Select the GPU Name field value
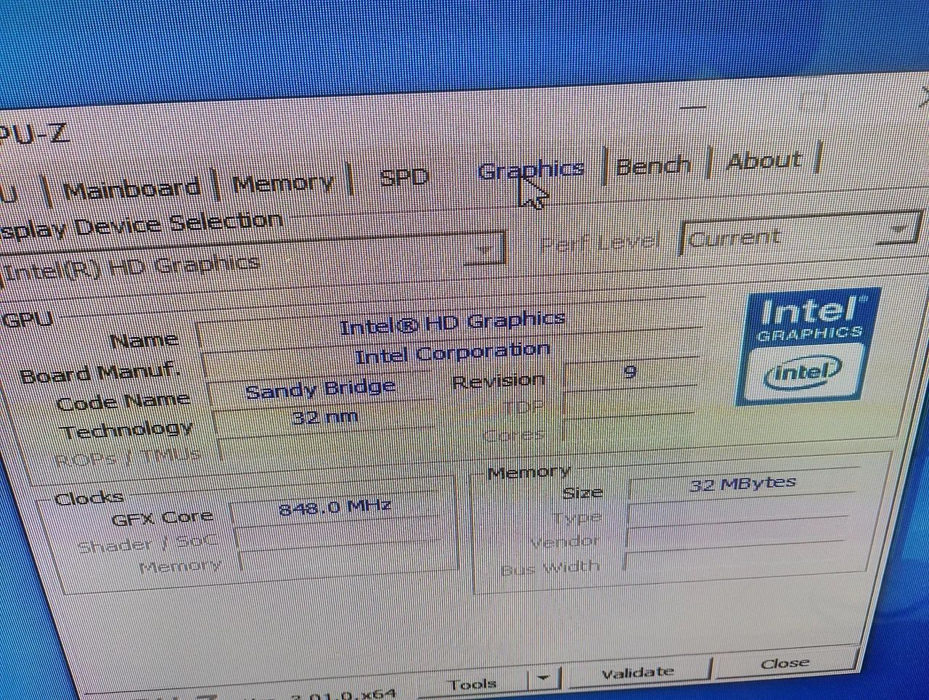Screen dimensions: 929x700 point(451,324)
